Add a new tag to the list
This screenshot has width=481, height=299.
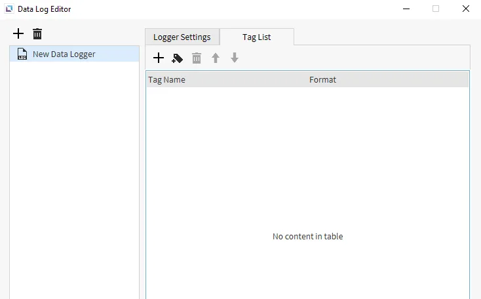(159, 58)
